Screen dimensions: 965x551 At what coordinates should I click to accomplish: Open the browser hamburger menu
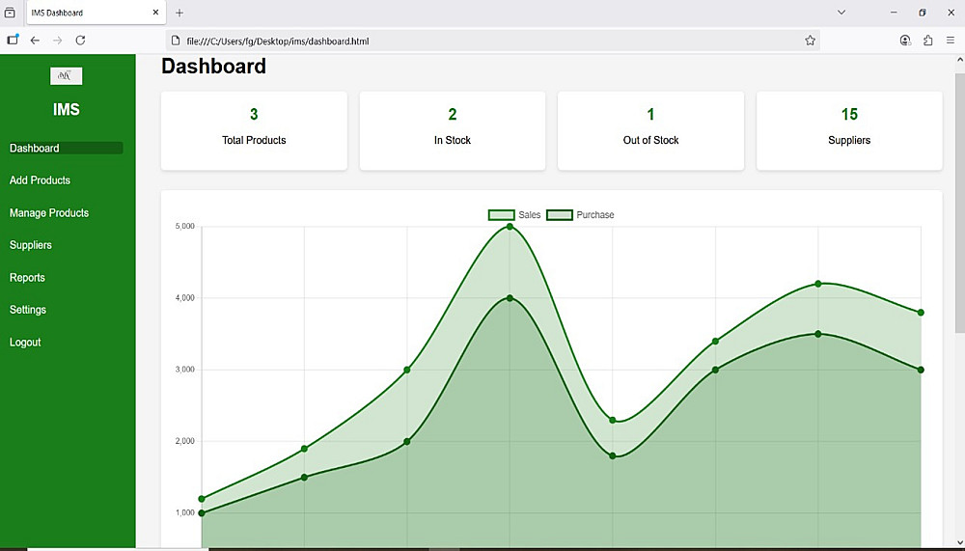coord(951,41)
